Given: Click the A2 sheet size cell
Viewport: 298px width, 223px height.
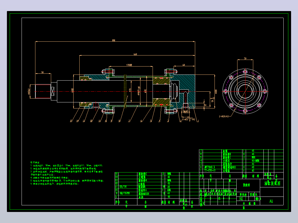Looking at the screenshot, I should click(x=271, y=201).
